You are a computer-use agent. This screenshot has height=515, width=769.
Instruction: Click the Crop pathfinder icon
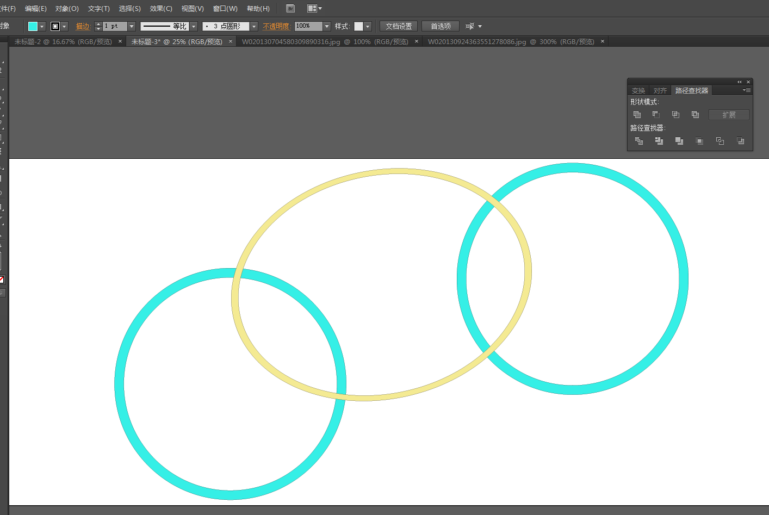pyautogui.click(x=699, y=141)
